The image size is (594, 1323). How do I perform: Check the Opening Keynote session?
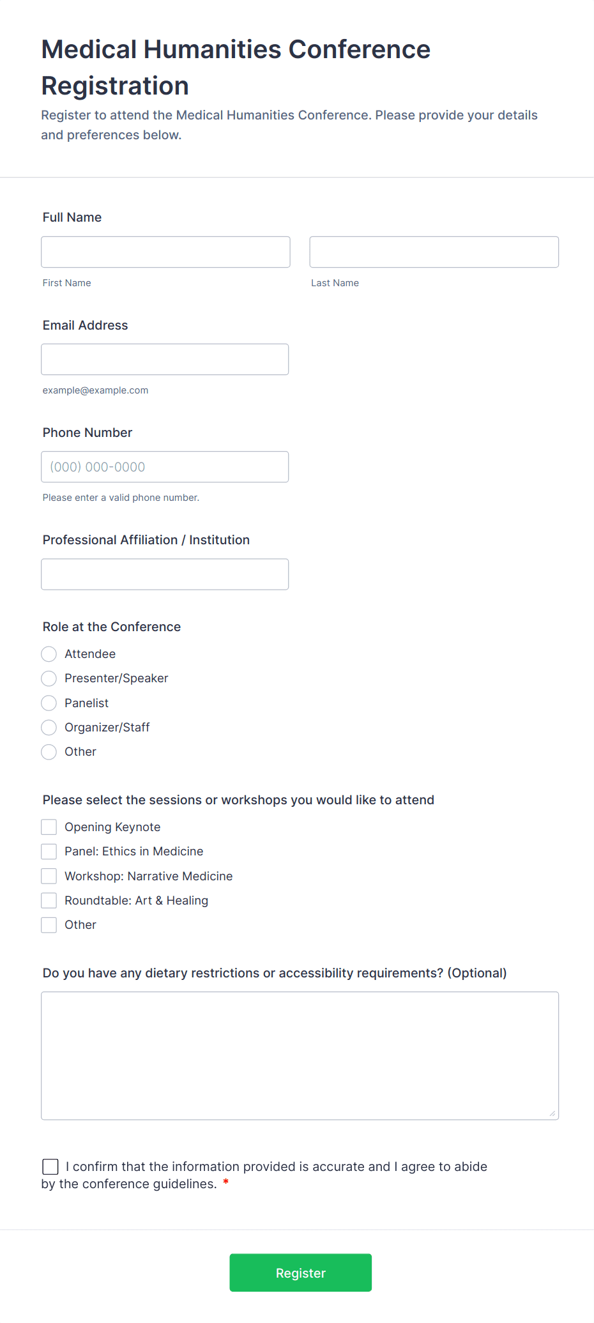(x=49, y=827)
